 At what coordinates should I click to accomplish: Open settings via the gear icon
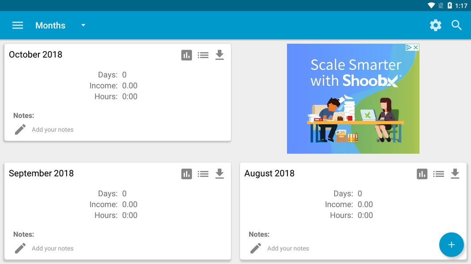[x=436, y=26]
